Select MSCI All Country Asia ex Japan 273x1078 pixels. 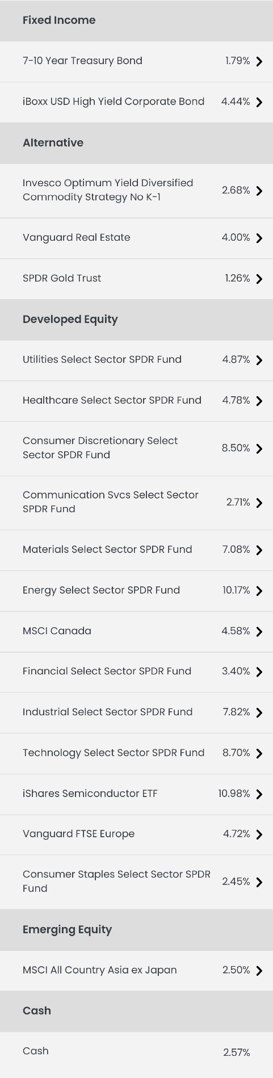(136, 971)
